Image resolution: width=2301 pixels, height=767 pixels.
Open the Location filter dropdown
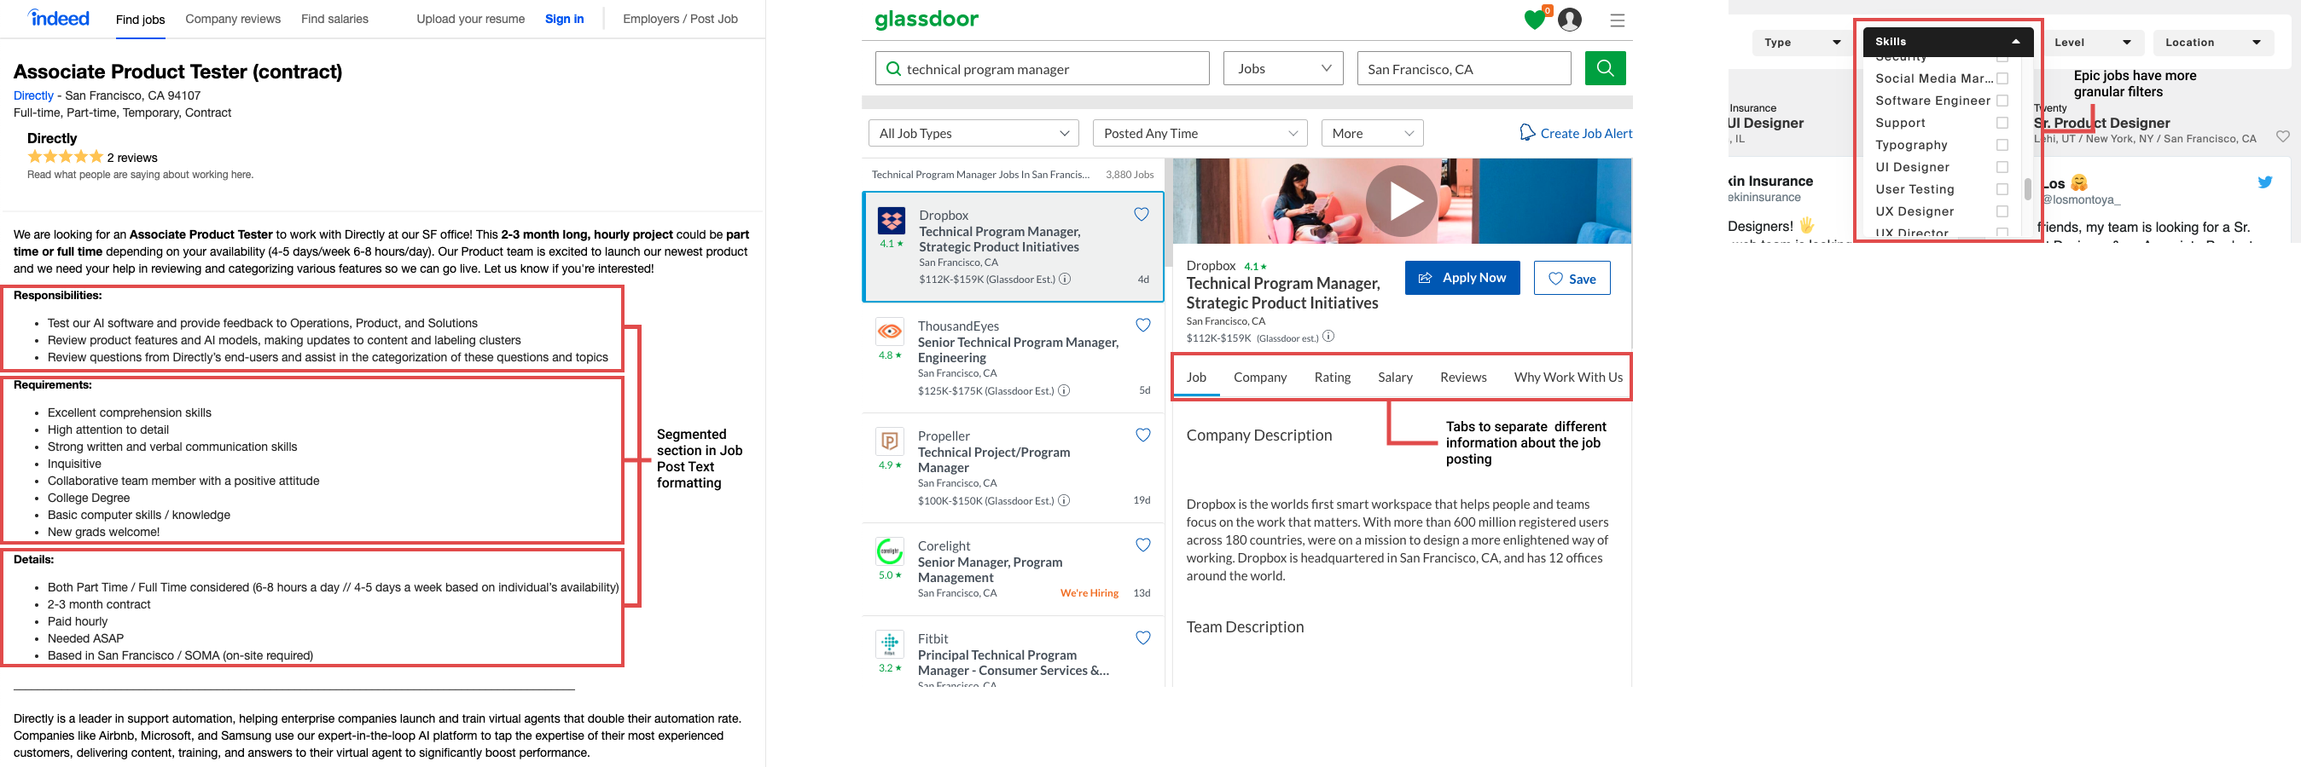2211,42
